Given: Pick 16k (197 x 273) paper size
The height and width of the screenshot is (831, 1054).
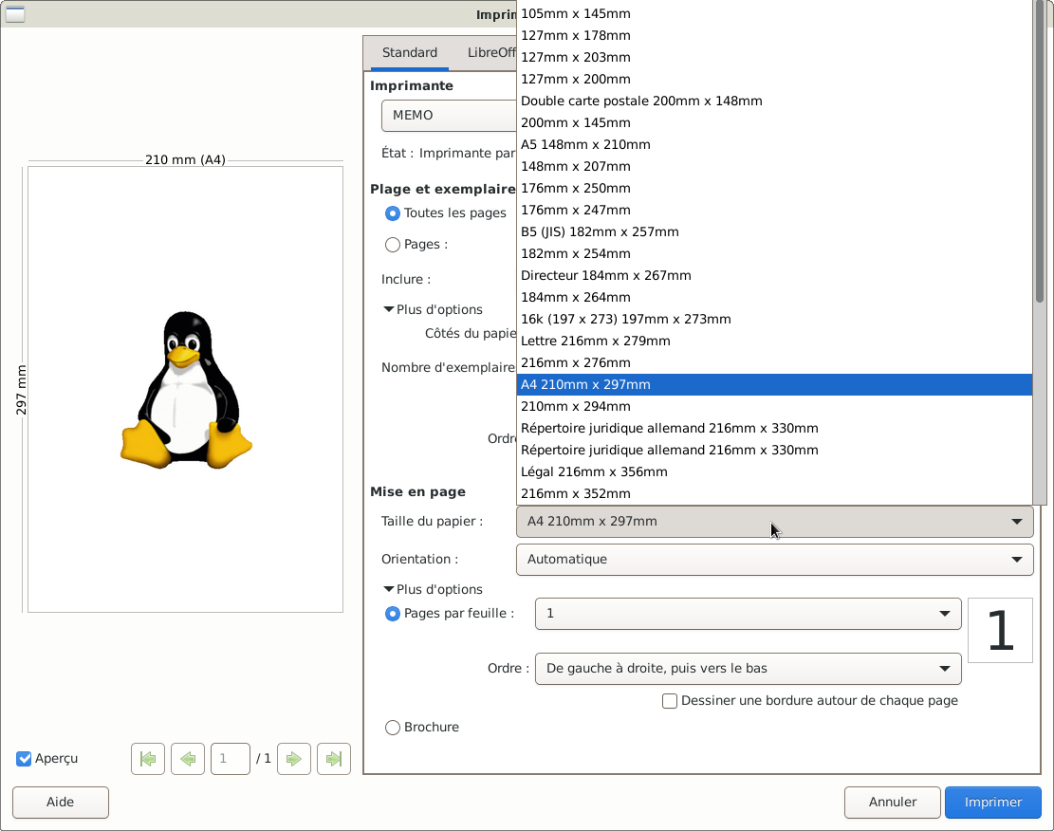Looking at the screenshot, I should pos(774,320).
